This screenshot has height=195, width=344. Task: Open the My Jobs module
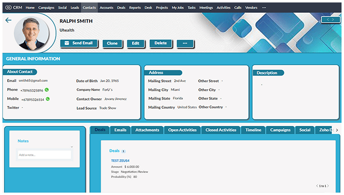pos(178,8)
